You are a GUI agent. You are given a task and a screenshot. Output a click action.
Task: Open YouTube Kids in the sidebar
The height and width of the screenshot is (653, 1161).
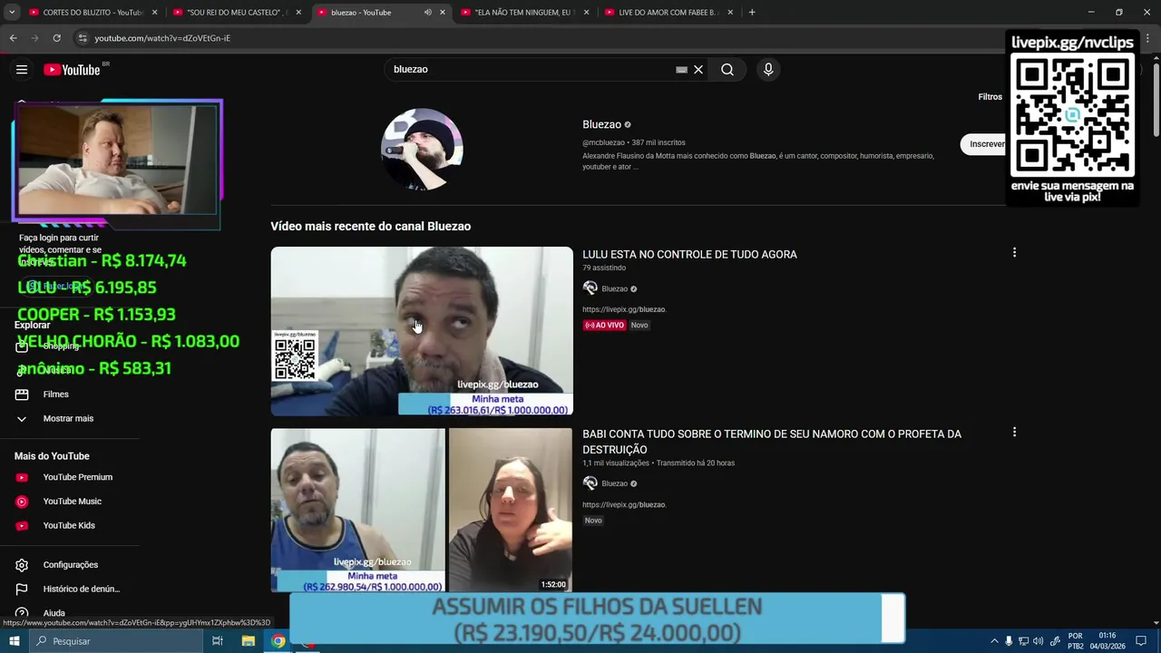point(70,526)
